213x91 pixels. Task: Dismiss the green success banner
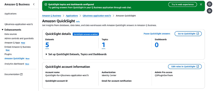(201, 4)
